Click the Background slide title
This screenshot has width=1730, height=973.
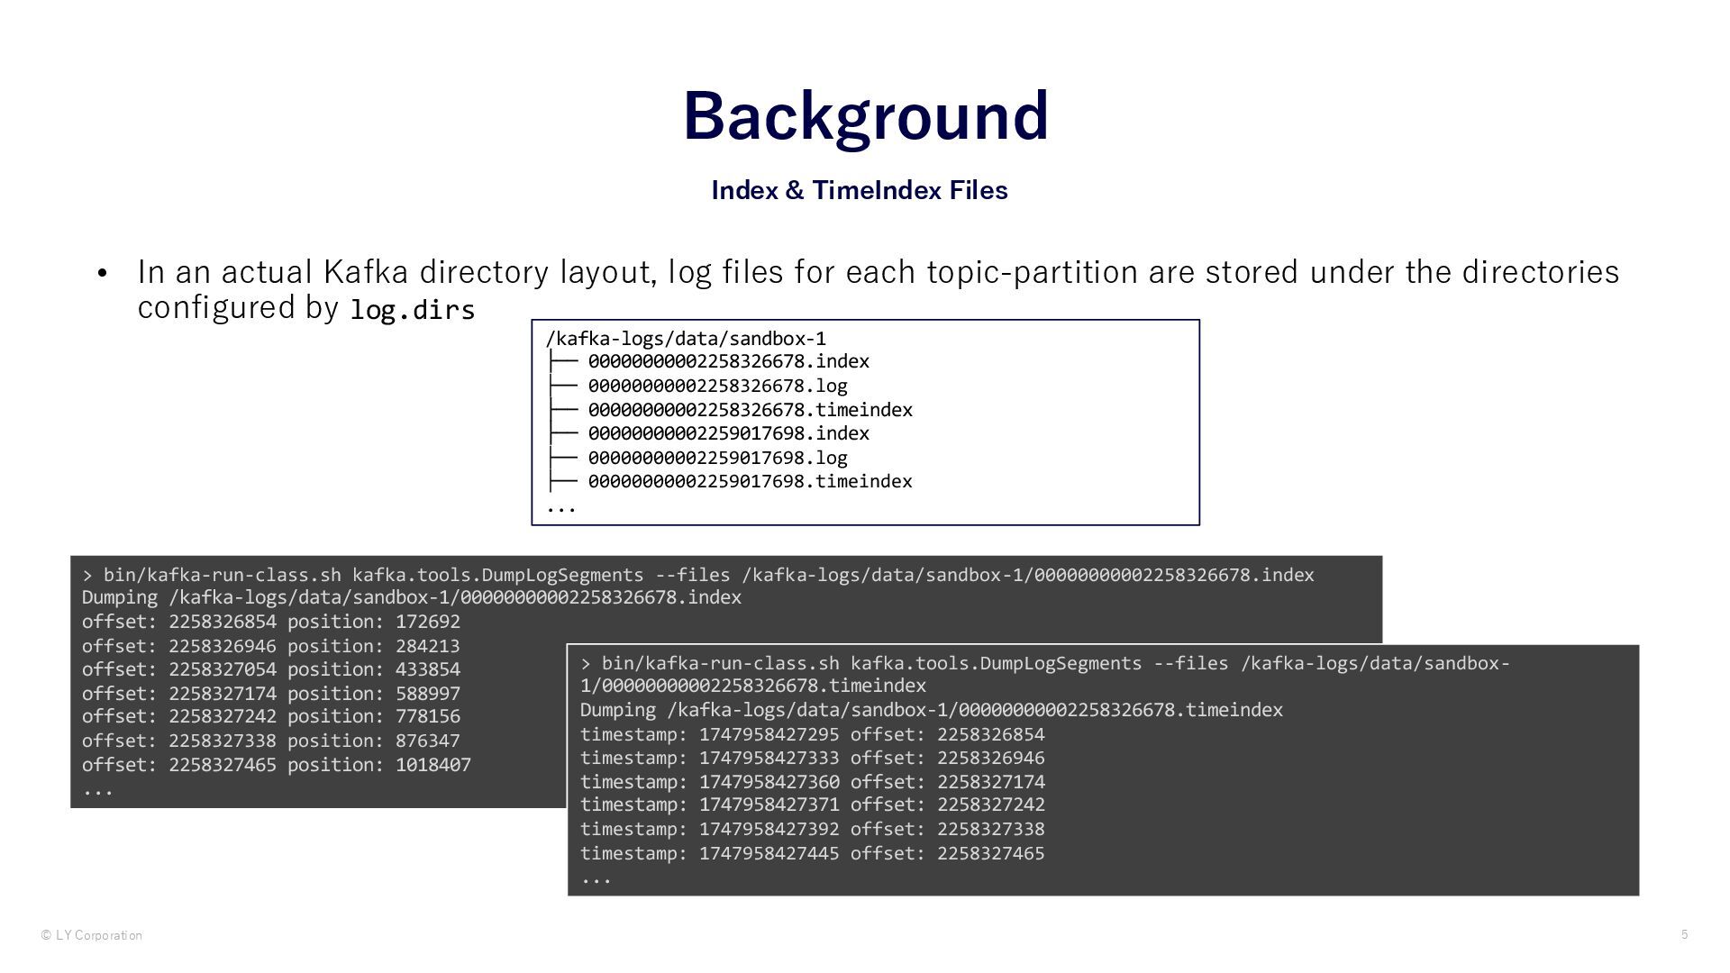[x=865, y=115]
